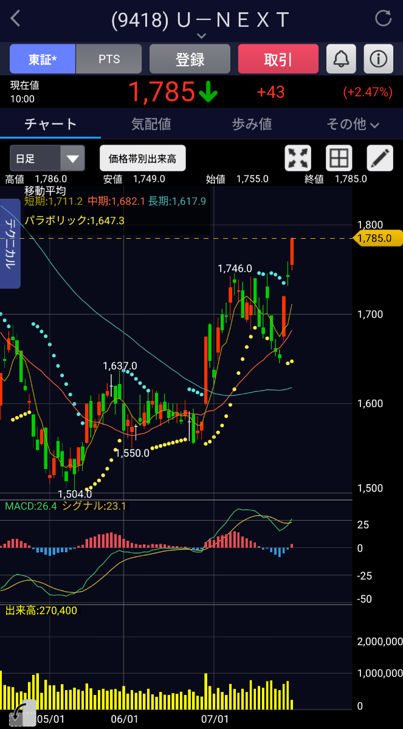
Task: Switch to PTS market
Action: [109, 59]
